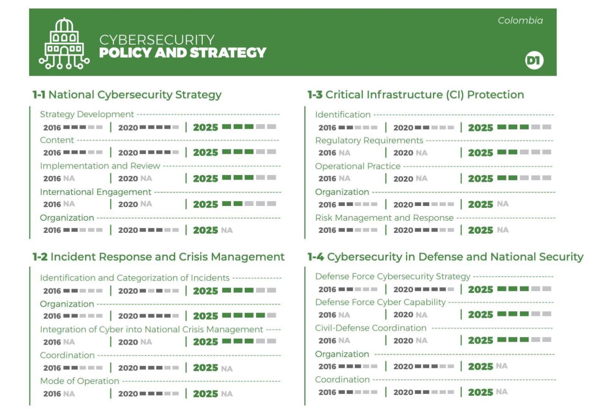Click the Regulatory Requirements 2025 rating bar
The height and width of the screenshot is (409, 605).
click(524, 152)
